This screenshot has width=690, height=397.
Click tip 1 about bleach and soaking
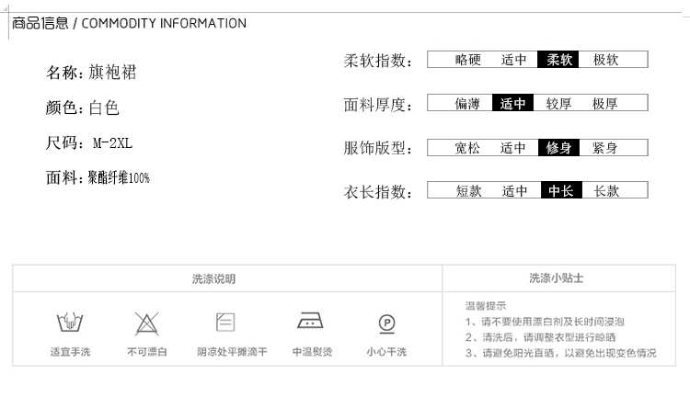[545, 322]
